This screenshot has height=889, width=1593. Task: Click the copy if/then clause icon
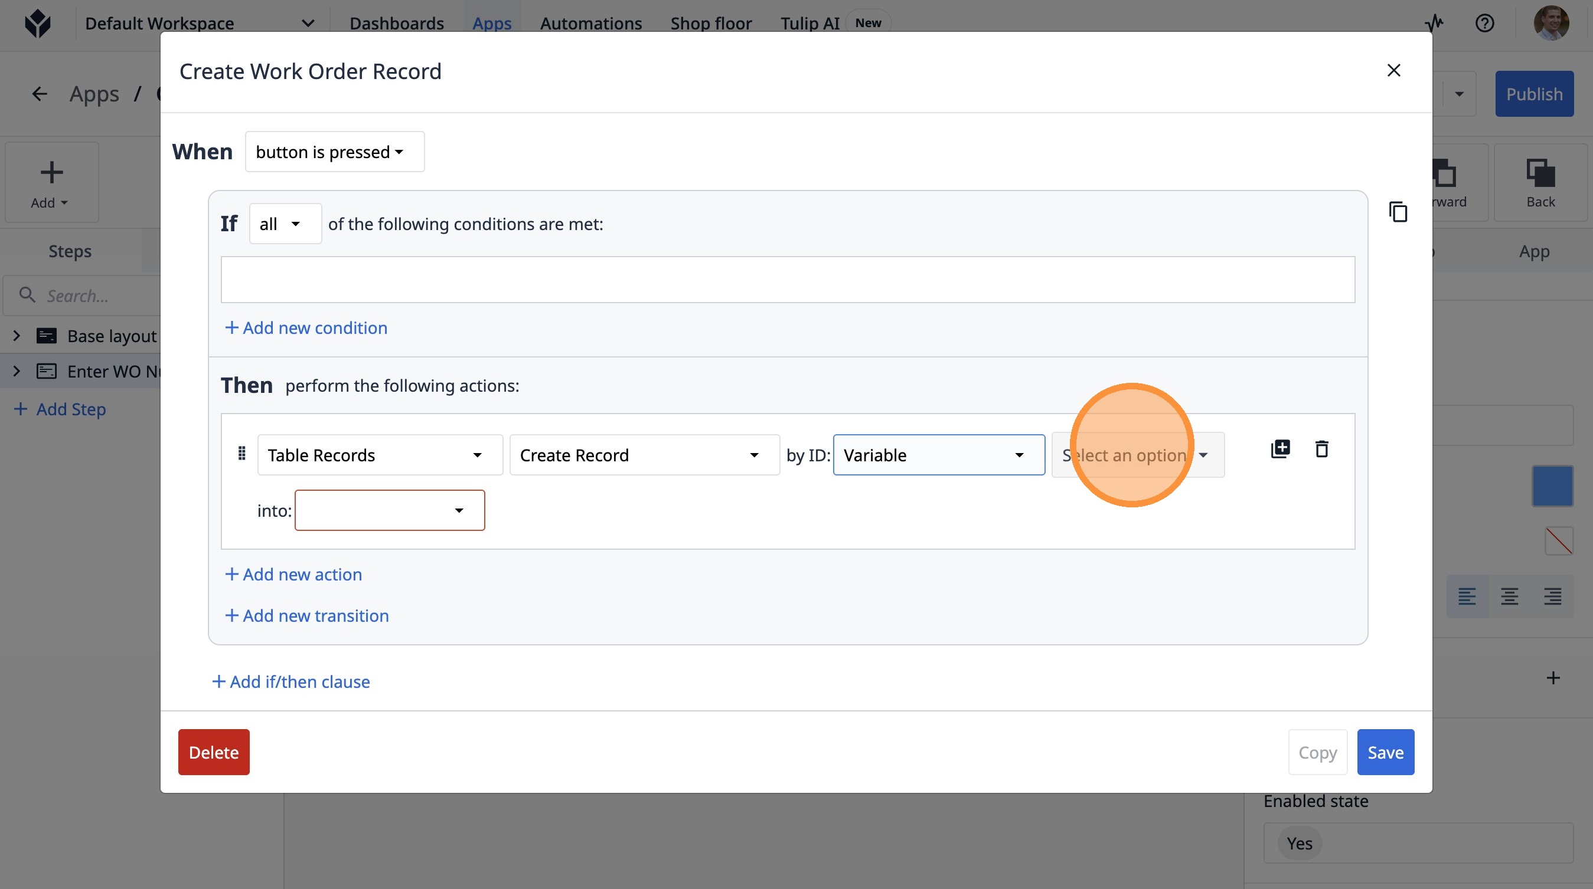click(x=1398, y=212)
